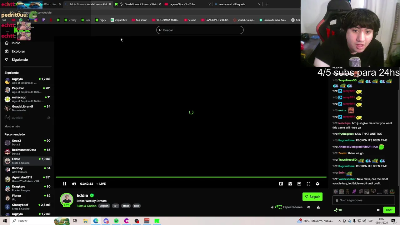
Task: Click the kick tag
Action: [137, 206]
